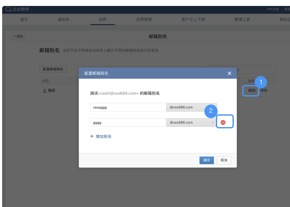Viewport: 290px width, 207px height.
Task: Click the 成员 column header
Action: [x=45, y=81]
